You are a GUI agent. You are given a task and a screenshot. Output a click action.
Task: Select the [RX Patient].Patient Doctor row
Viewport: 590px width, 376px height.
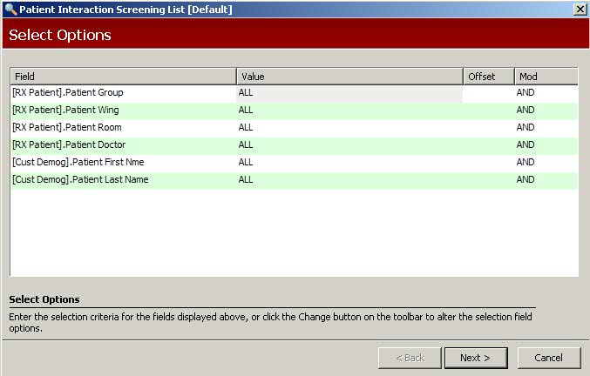click(x=294, y=144)
